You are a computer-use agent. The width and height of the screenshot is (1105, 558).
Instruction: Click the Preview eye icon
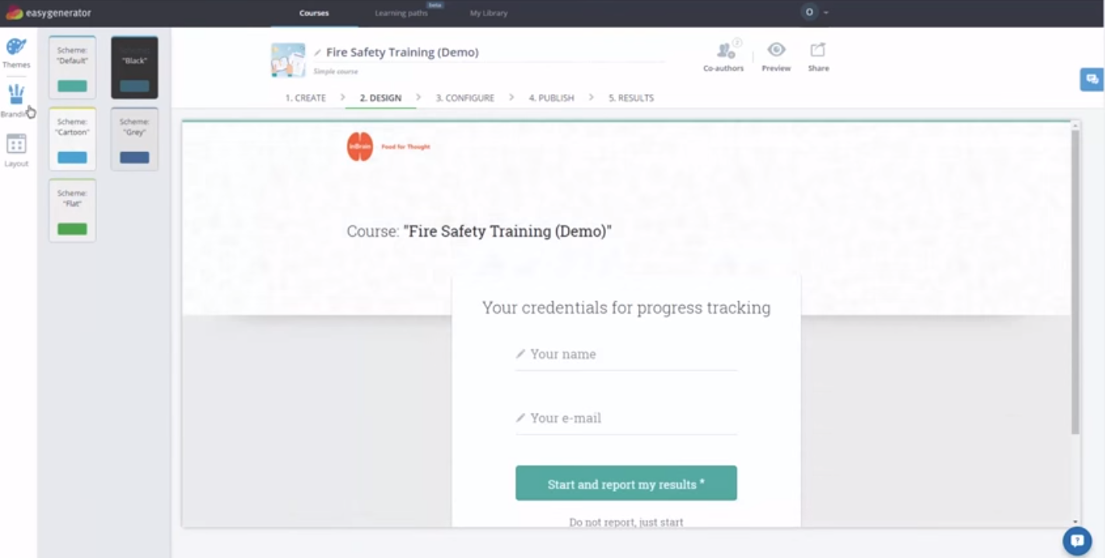(x=776, y=50)
